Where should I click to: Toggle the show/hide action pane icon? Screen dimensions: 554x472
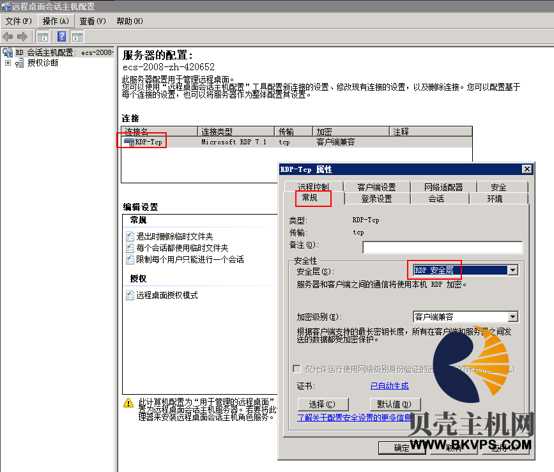point(77,36)
